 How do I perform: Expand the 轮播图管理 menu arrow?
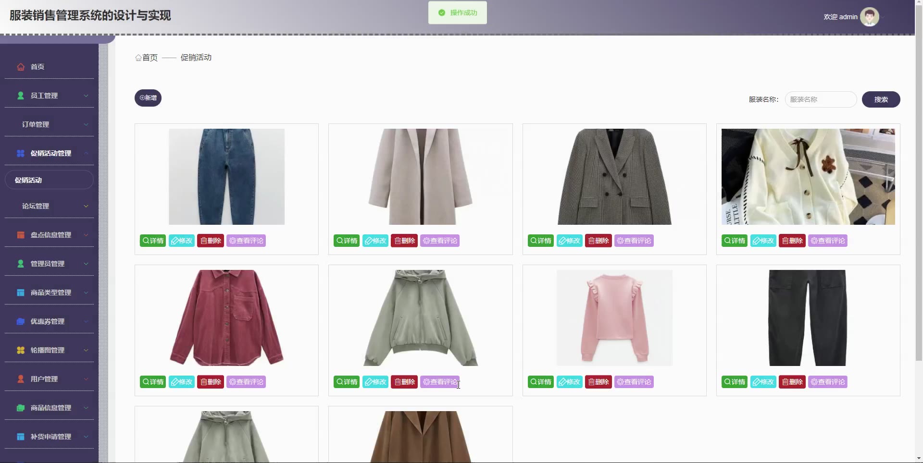(x=86, y=350)
